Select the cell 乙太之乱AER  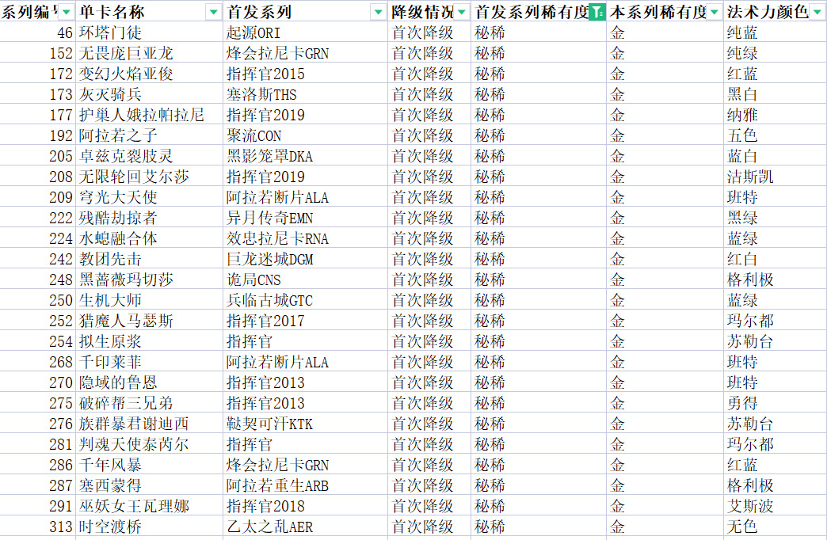click(306, 527)
